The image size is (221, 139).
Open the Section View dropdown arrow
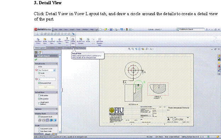tap(67, 45)
